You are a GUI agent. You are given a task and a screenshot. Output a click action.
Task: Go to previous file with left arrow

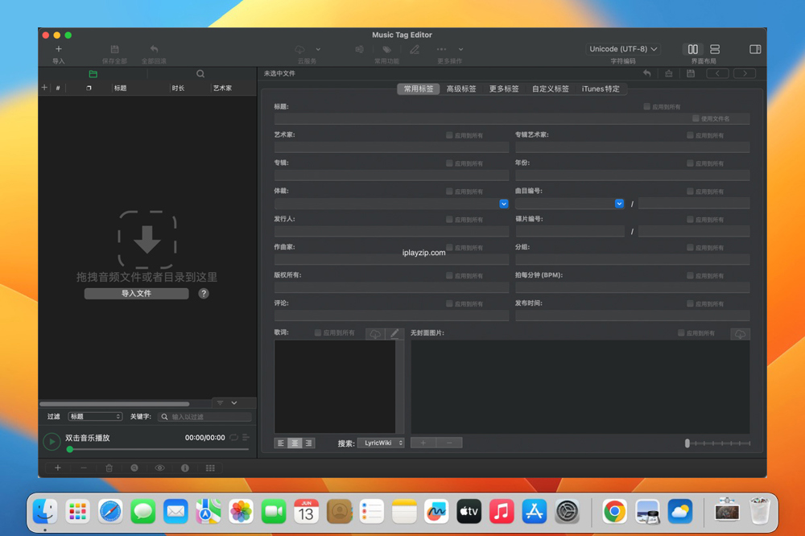click(x=717, y=73)
